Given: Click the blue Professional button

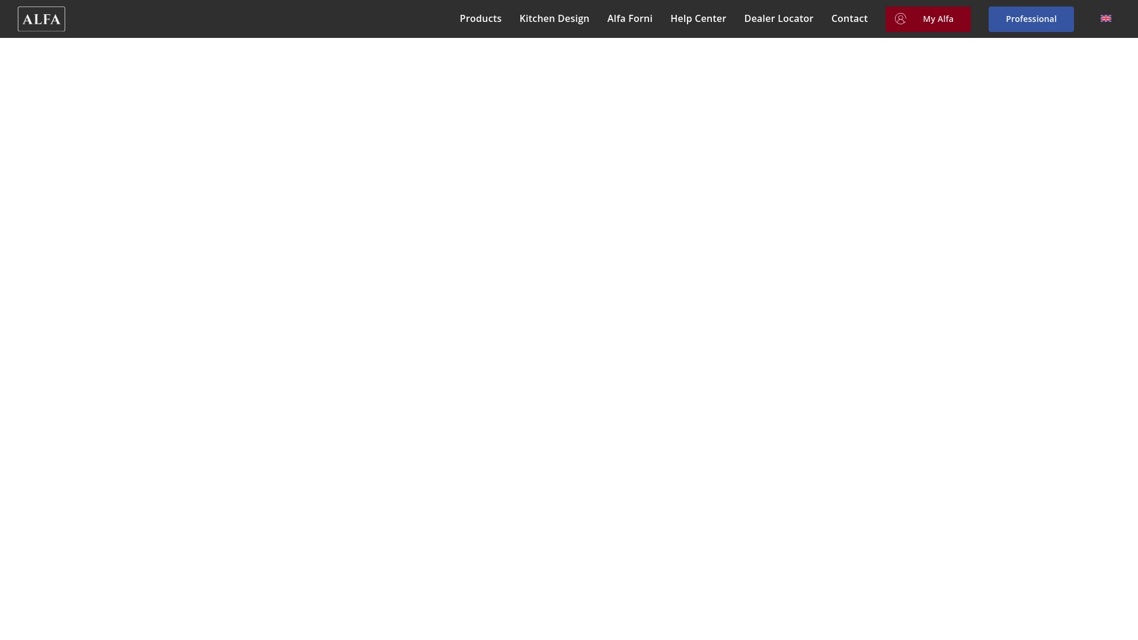Looking at the screenshot, I should coord(1031,19).
